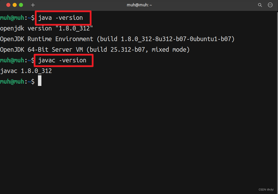Place cursor at the blinking terminal block

(40, 81)
